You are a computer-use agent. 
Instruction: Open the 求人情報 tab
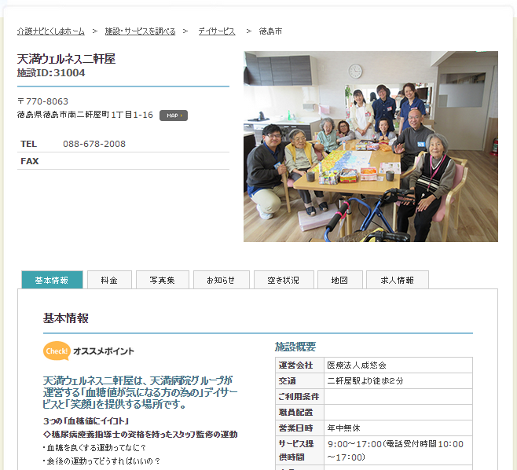[x=397, y=280]
